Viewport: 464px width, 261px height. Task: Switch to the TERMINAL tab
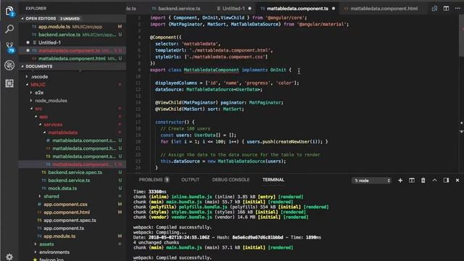coord(273,180)
